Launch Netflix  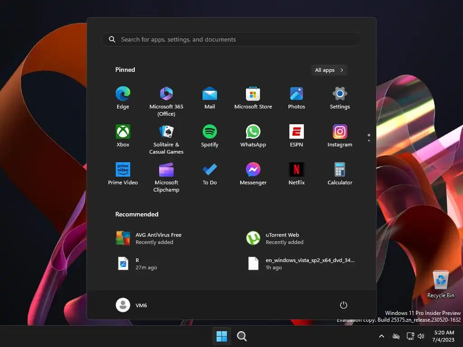coord(297,174)
